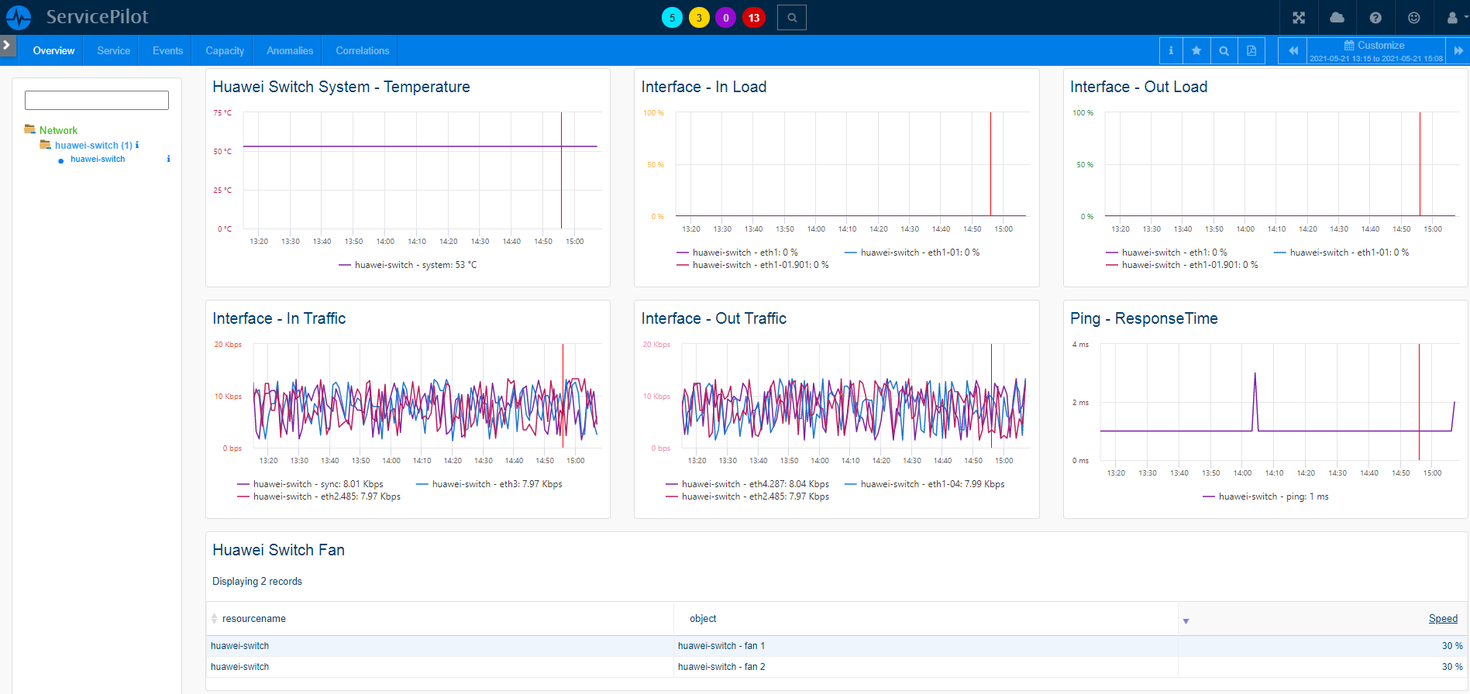Click the magnifier icon in blue toolbar
This screenshot has width=1470, height=694.
click(1224, 50)
